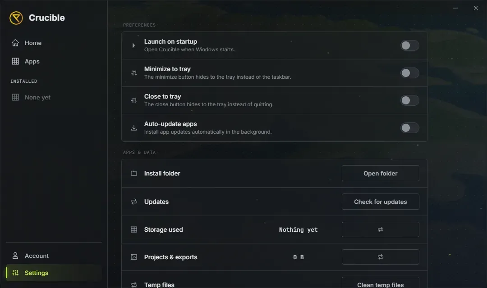The image size is (487, 288).
Task: Go to the Apps section
Action: point(54,61)
